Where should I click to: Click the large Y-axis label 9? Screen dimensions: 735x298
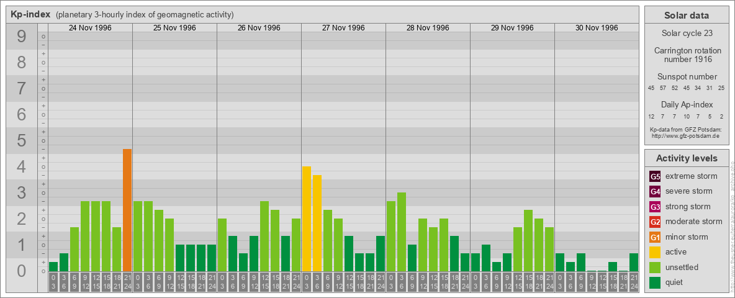pyautogui.click(x=22, y=37)
